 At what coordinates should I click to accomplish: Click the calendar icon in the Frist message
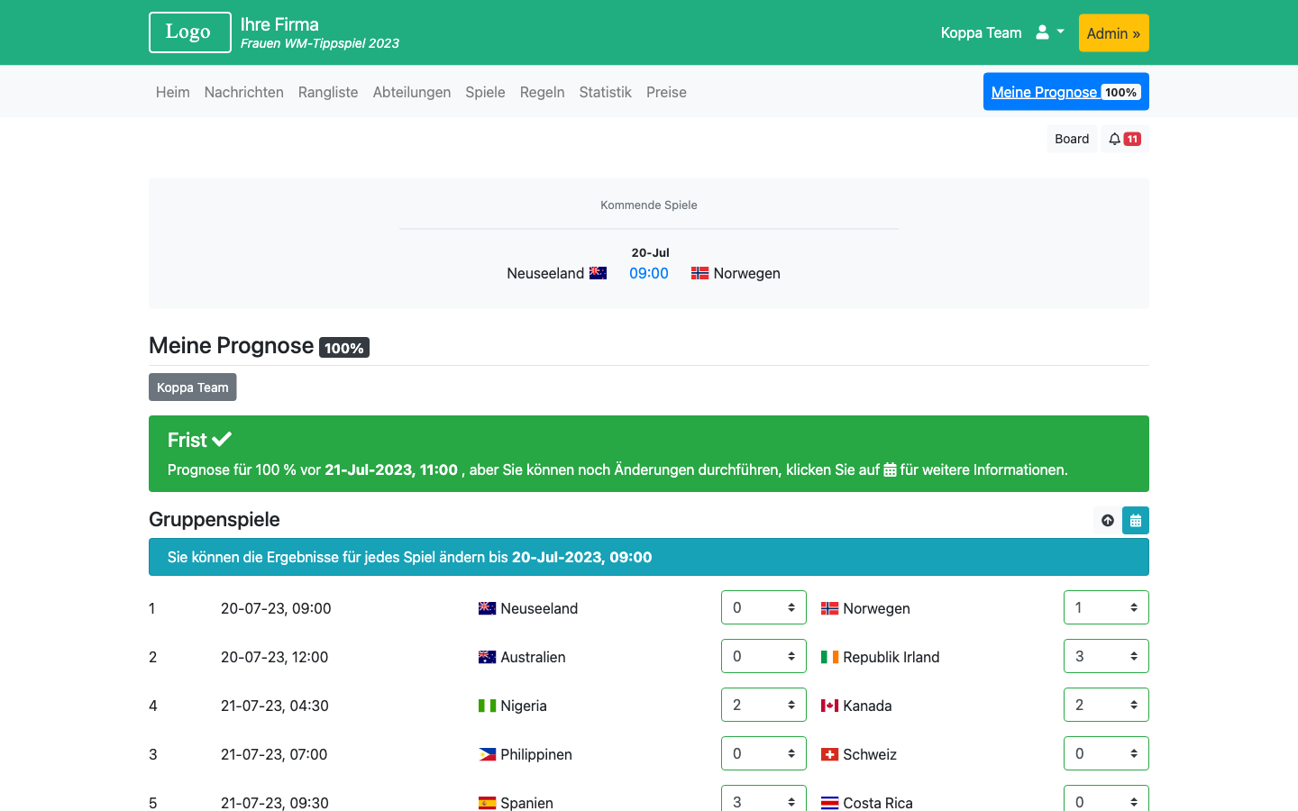[890, 469]
